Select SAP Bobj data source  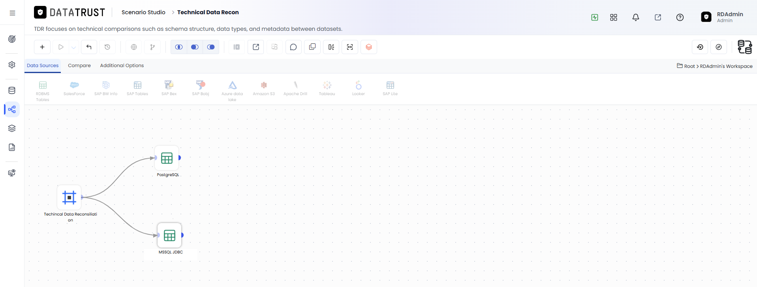[201, 88]
